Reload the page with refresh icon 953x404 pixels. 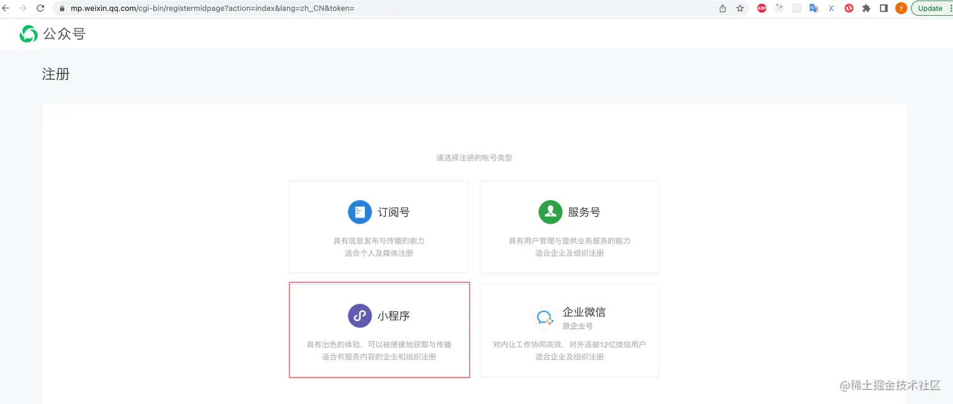coord(40,8)
